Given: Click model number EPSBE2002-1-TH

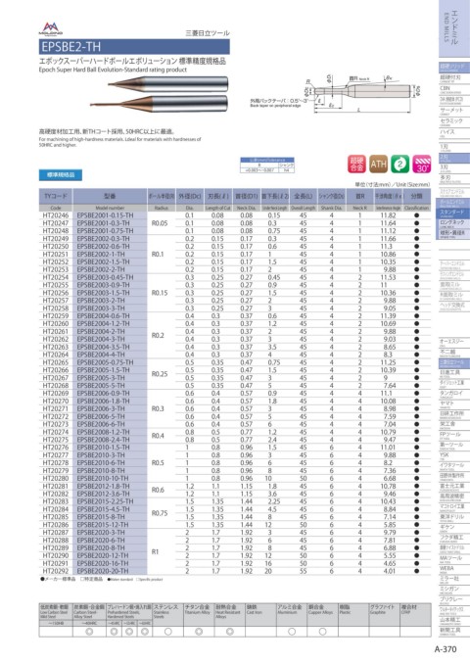Looking at the screenshot, I should pyautogui.click(x=101, y=254).
